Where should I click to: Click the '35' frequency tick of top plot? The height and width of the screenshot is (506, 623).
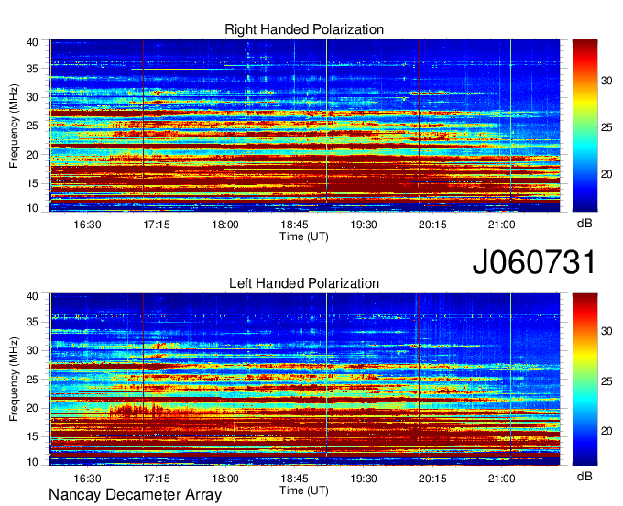click(32, 69)
